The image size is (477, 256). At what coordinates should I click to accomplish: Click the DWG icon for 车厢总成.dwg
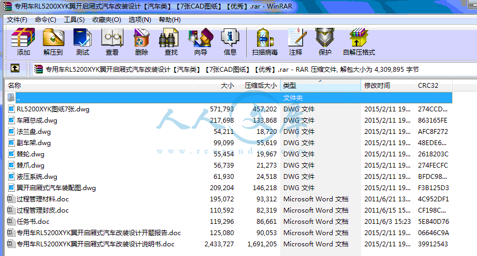11,121
